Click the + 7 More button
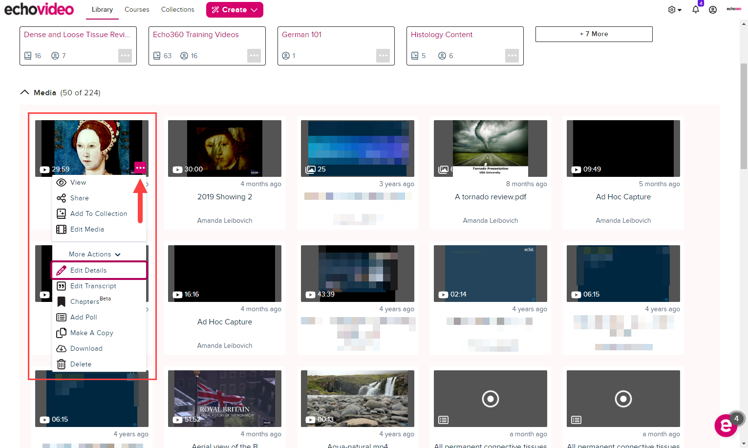This screenshot has width=748, height=448. coord(594,34)
